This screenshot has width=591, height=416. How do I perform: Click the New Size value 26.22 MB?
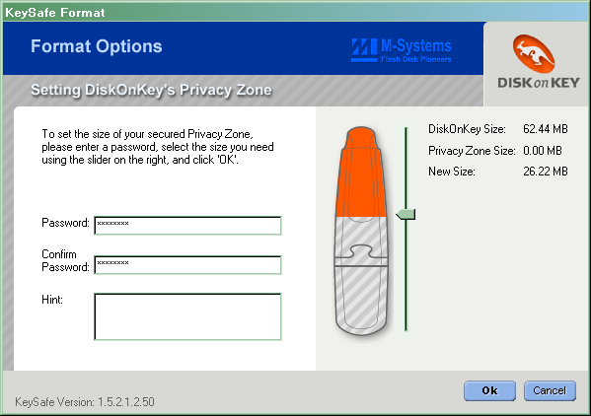click(546, 172)
